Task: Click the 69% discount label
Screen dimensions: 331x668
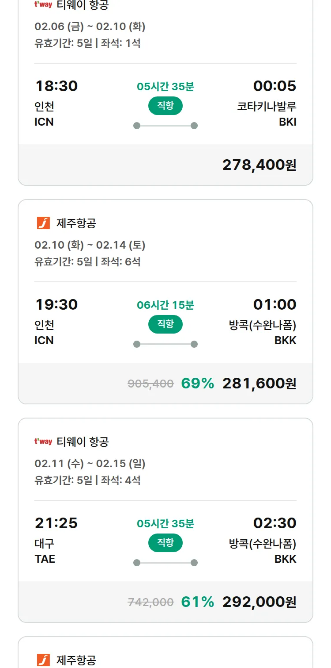Action: click(x=197, y=383)
